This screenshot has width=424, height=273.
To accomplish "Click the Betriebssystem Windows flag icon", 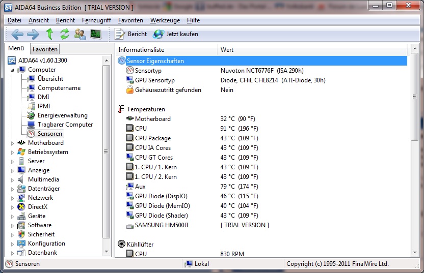I will [x=21, y=152].
